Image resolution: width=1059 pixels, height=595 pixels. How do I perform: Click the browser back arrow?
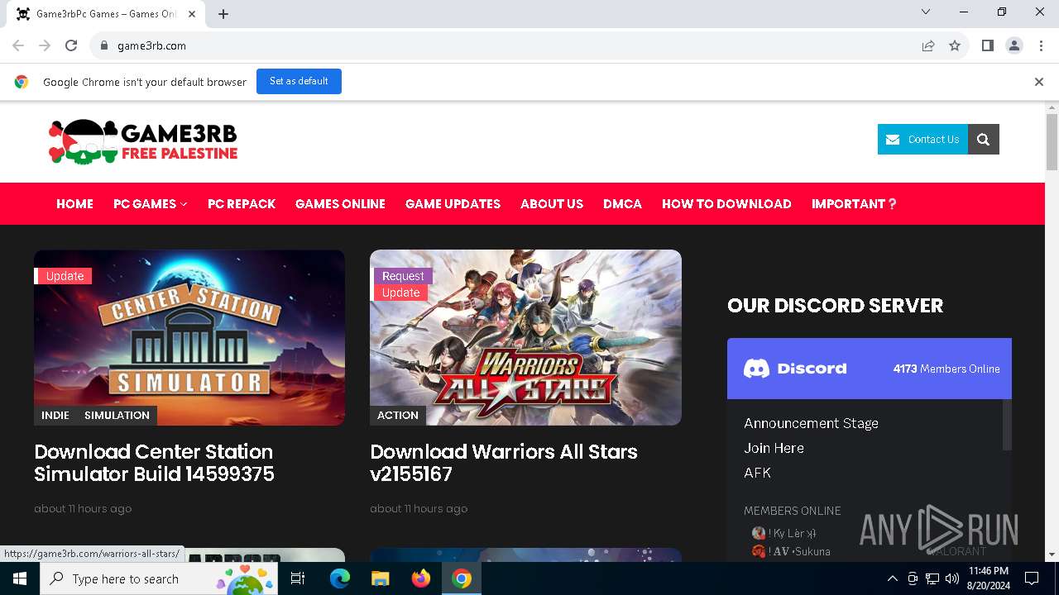click(x=18, y=45)
